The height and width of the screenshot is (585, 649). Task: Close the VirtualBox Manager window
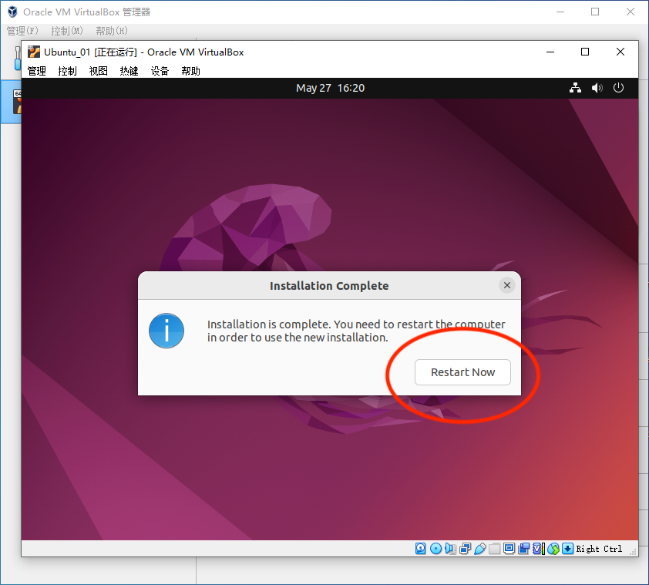630,12
